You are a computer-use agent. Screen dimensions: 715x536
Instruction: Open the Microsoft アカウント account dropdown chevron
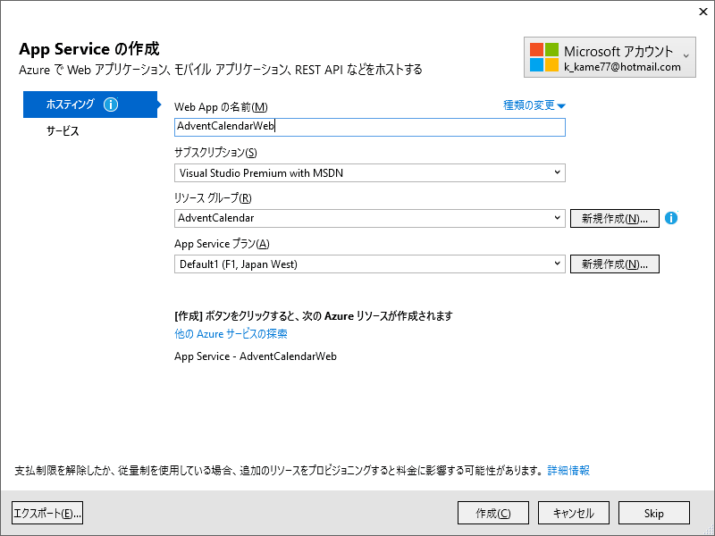click(686, 56)
